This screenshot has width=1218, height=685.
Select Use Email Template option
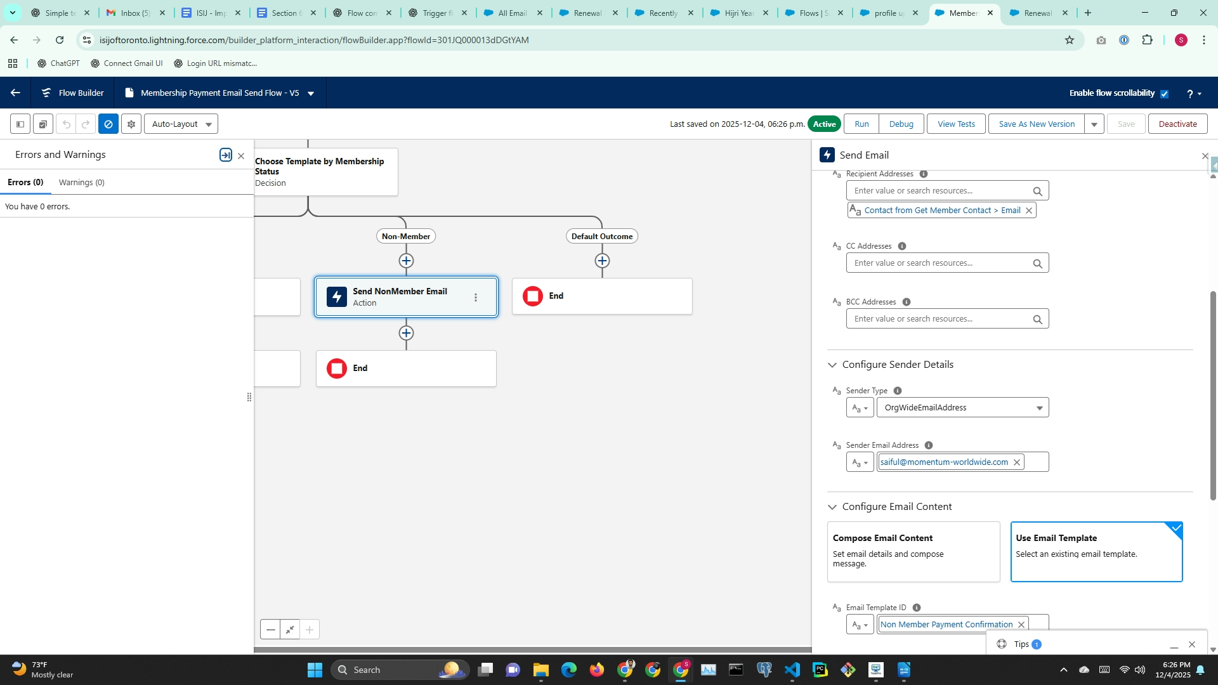(1096, 551)
